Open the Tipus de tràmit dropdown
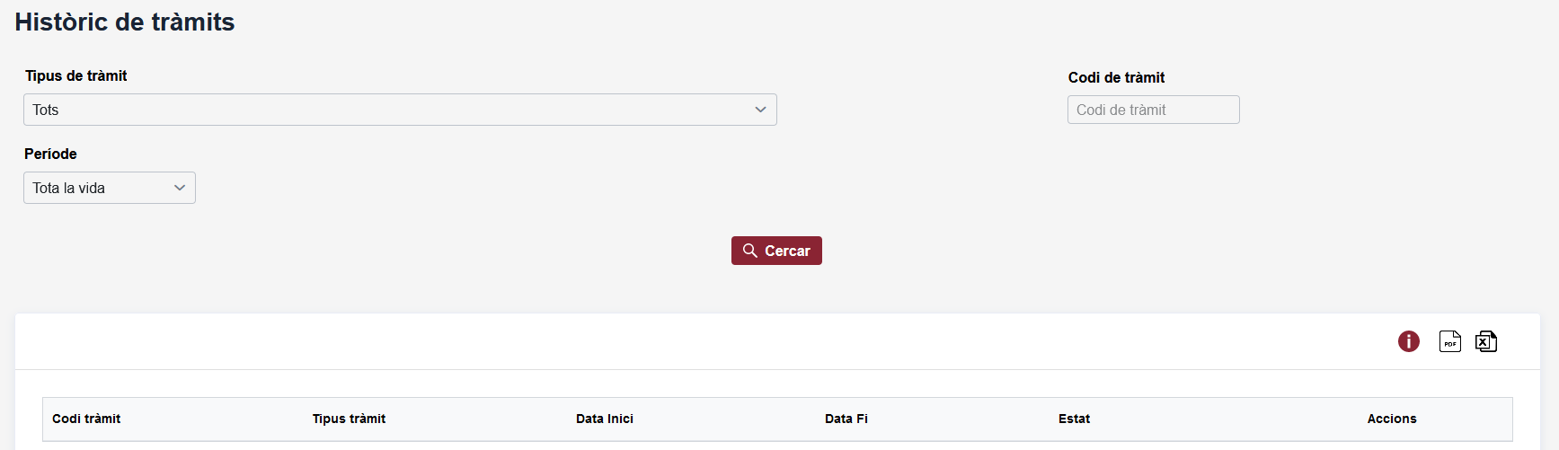 400,110
